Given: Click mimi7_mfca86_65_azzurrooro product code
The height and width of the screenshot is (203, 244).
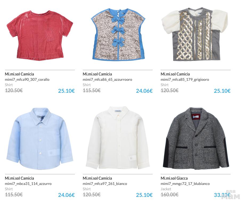Looking at the screenshot, I should (107, 80).
